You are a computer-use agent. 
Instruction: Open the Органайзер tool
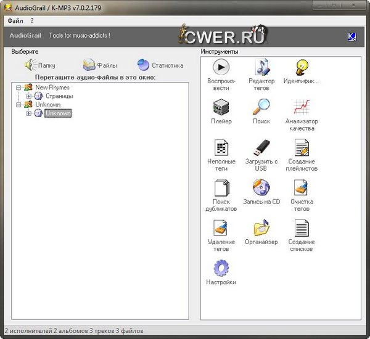tap(261, 228)
